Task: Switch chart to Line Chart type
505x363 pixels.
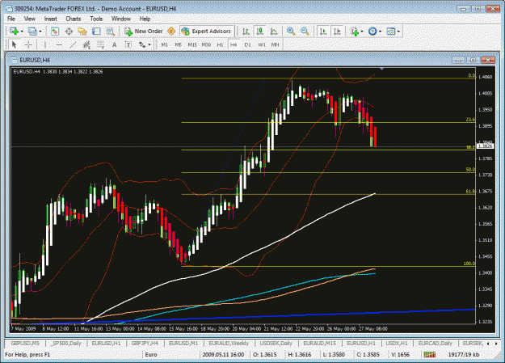Action: (274, 32)
